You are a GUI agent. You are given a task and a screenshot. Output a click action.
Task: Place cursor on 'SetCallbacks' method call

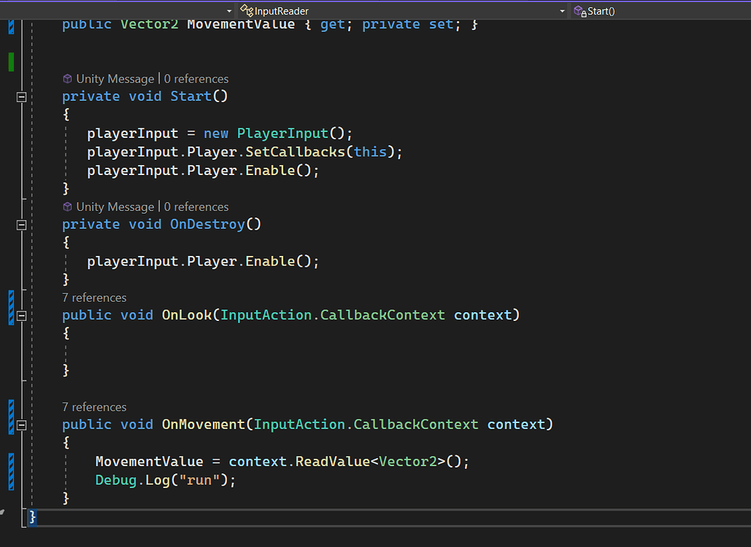coord(295,152)
